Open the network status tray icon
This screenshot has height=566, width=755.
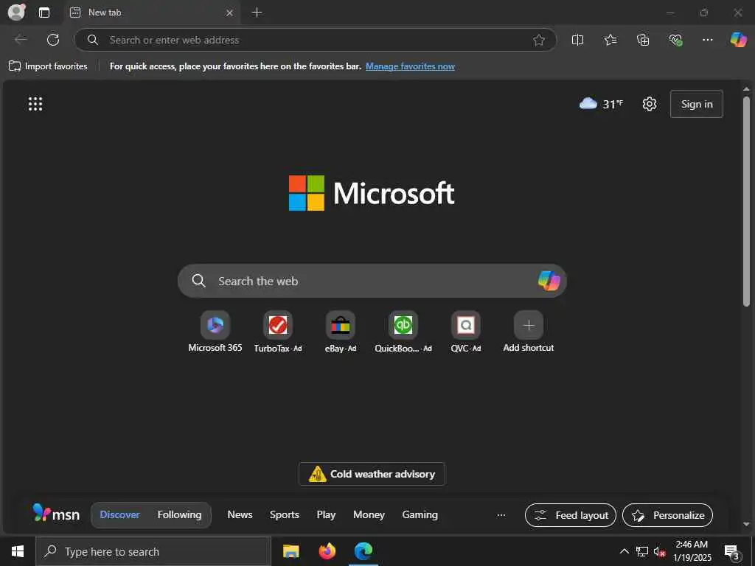point(642,551)
